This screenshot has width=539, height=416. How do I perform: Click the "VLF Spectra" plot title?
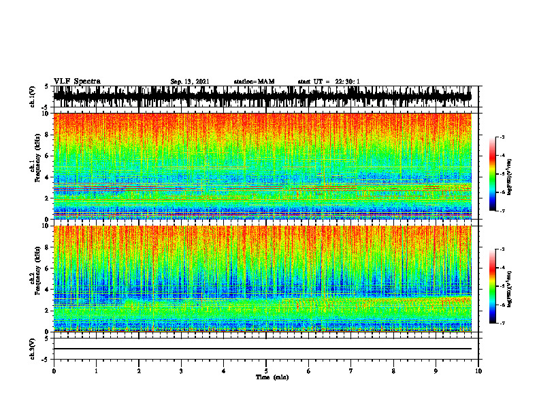point(77,82)
